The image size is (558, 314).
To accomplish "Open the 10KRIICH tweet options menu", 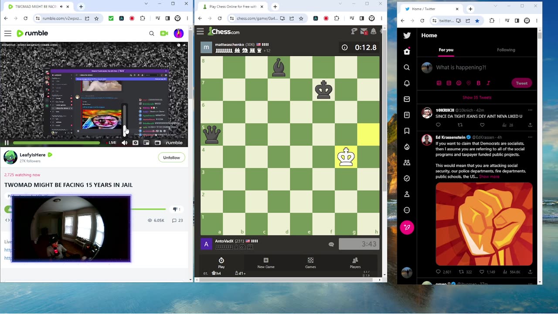I will coord(530,110).
